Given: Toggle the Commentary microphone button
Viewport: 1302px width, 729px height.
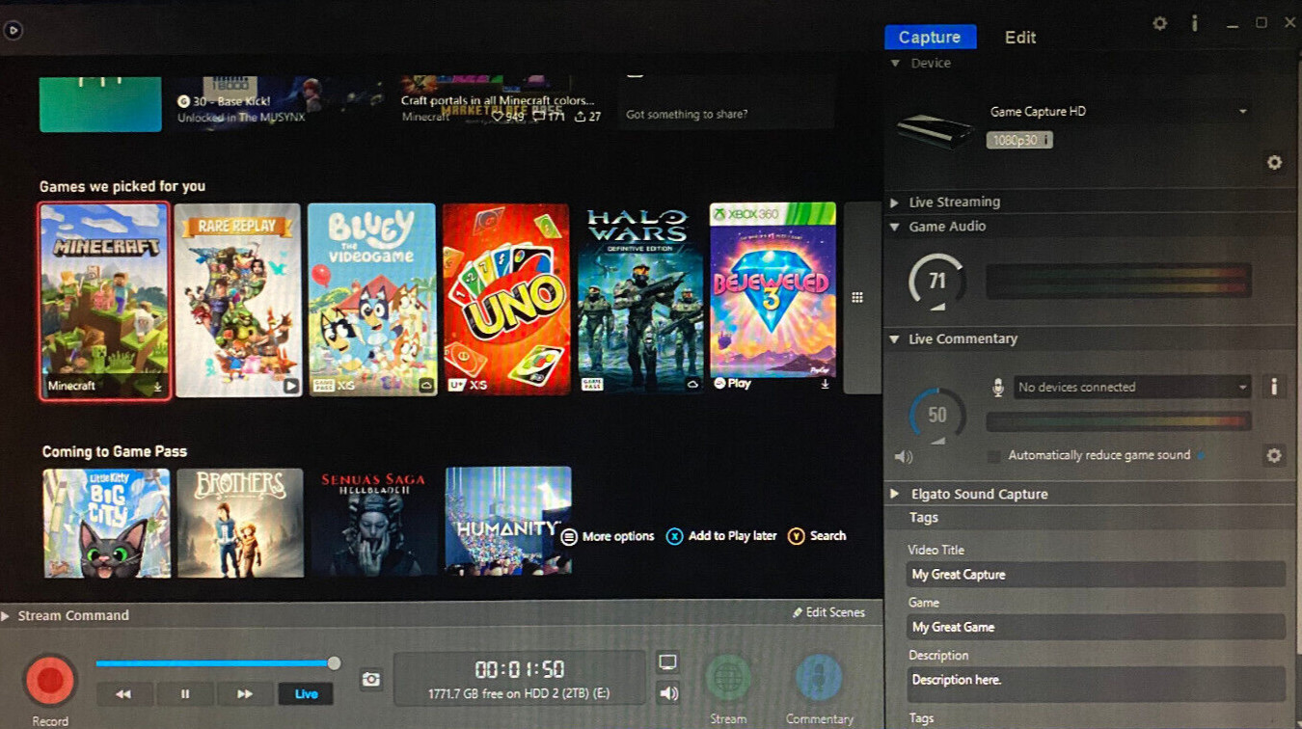Looking at the screenshot, I should click(x=819, y=678).
